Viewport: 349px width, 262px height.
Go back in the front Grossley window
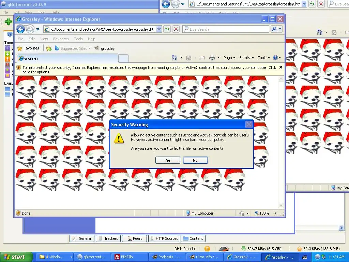click(21, 29)
